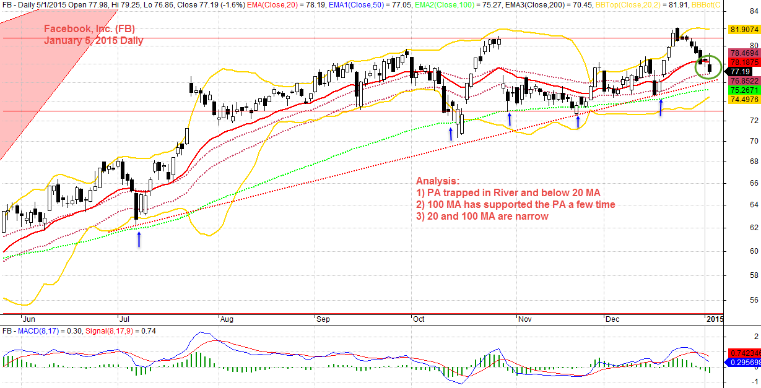Screen dimensions: 761x388
Task: Click the green 75.2671 price tag
Action: coord(744,90)
